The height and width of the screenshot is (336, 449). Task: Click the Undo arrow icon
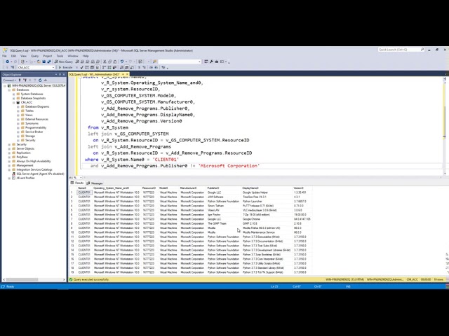[122, 62]
